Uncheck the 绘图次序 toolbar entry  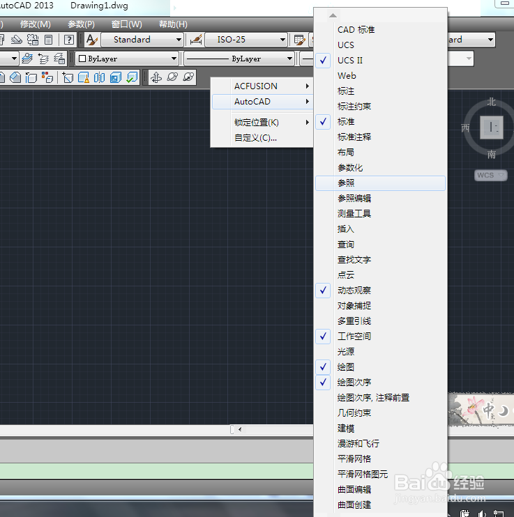pyautogui.click(x=380, y=383)
